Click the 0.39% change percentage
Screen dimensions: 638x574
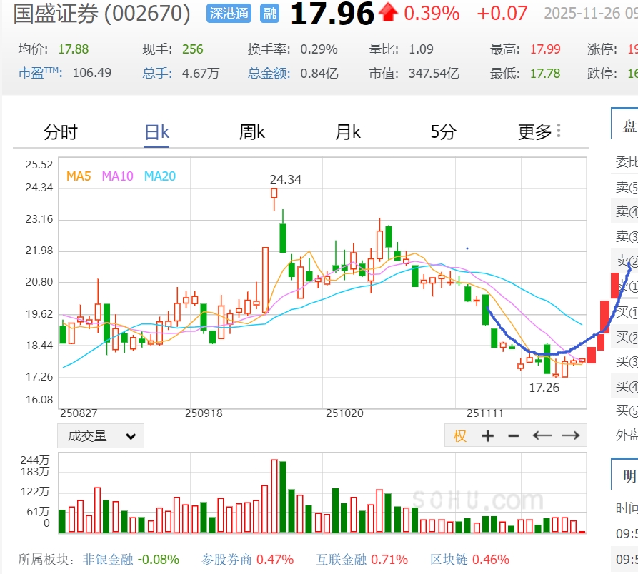(x=432, y=14)
